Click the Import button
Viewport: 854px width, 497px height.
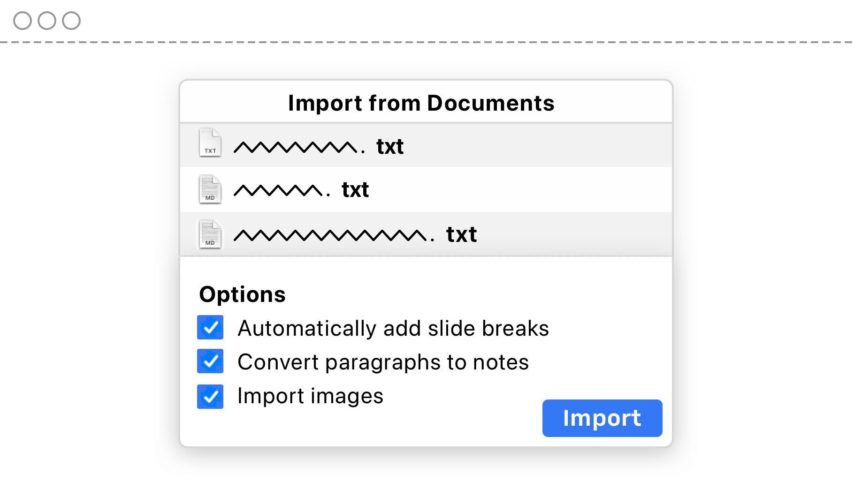[x=602, y=418]
